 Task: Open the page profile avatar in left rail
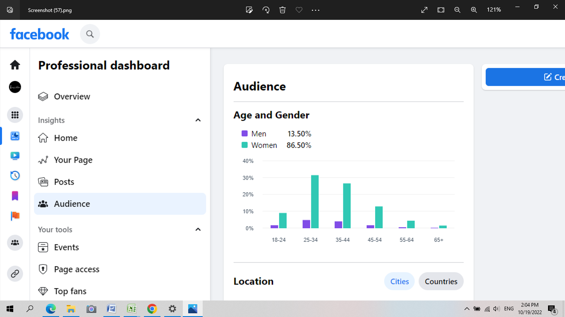pyautogui.click(x=15, y=87)
